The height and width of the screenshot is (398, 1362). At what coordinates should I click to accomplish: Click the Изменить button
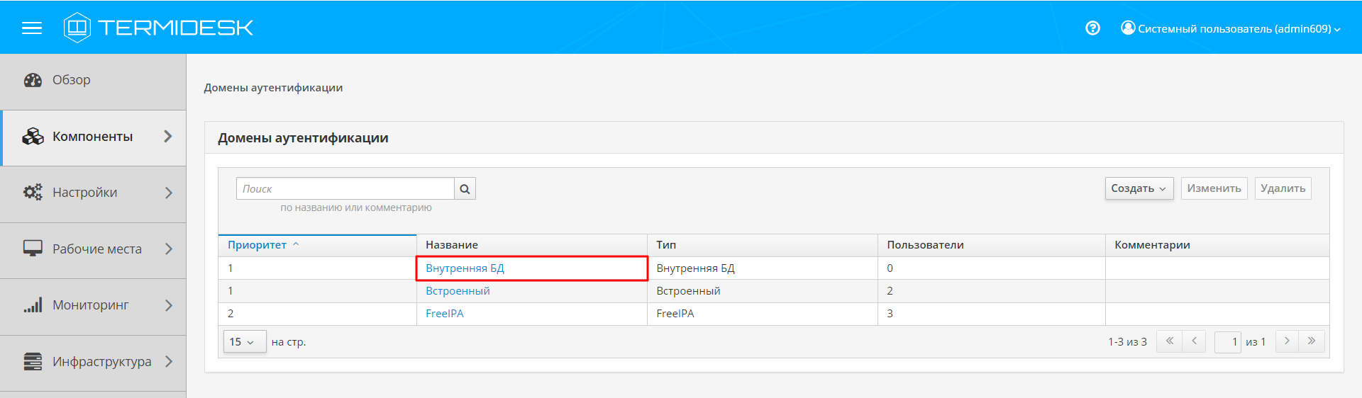pyautogui.click(x=1214, y=188)
